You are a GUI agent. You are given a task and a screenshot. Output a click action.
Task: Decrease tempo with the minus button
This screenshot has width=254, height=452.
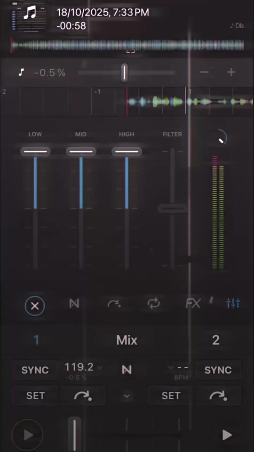[204, 72]
